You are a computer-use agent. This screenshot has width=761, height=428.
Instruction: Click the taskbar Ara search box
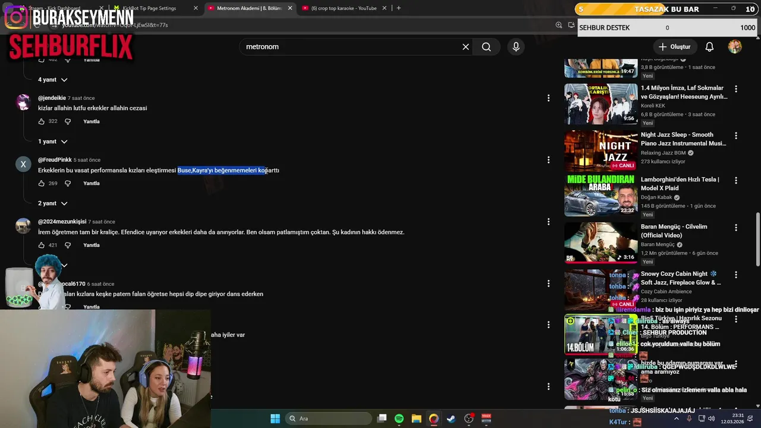click(329, 418)
